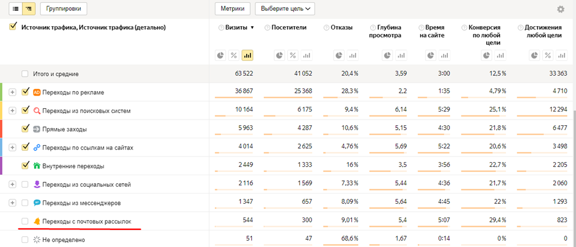Click pie chart icon under Отказы
Viewport: 576px width, 247px height.
point(339,55)
